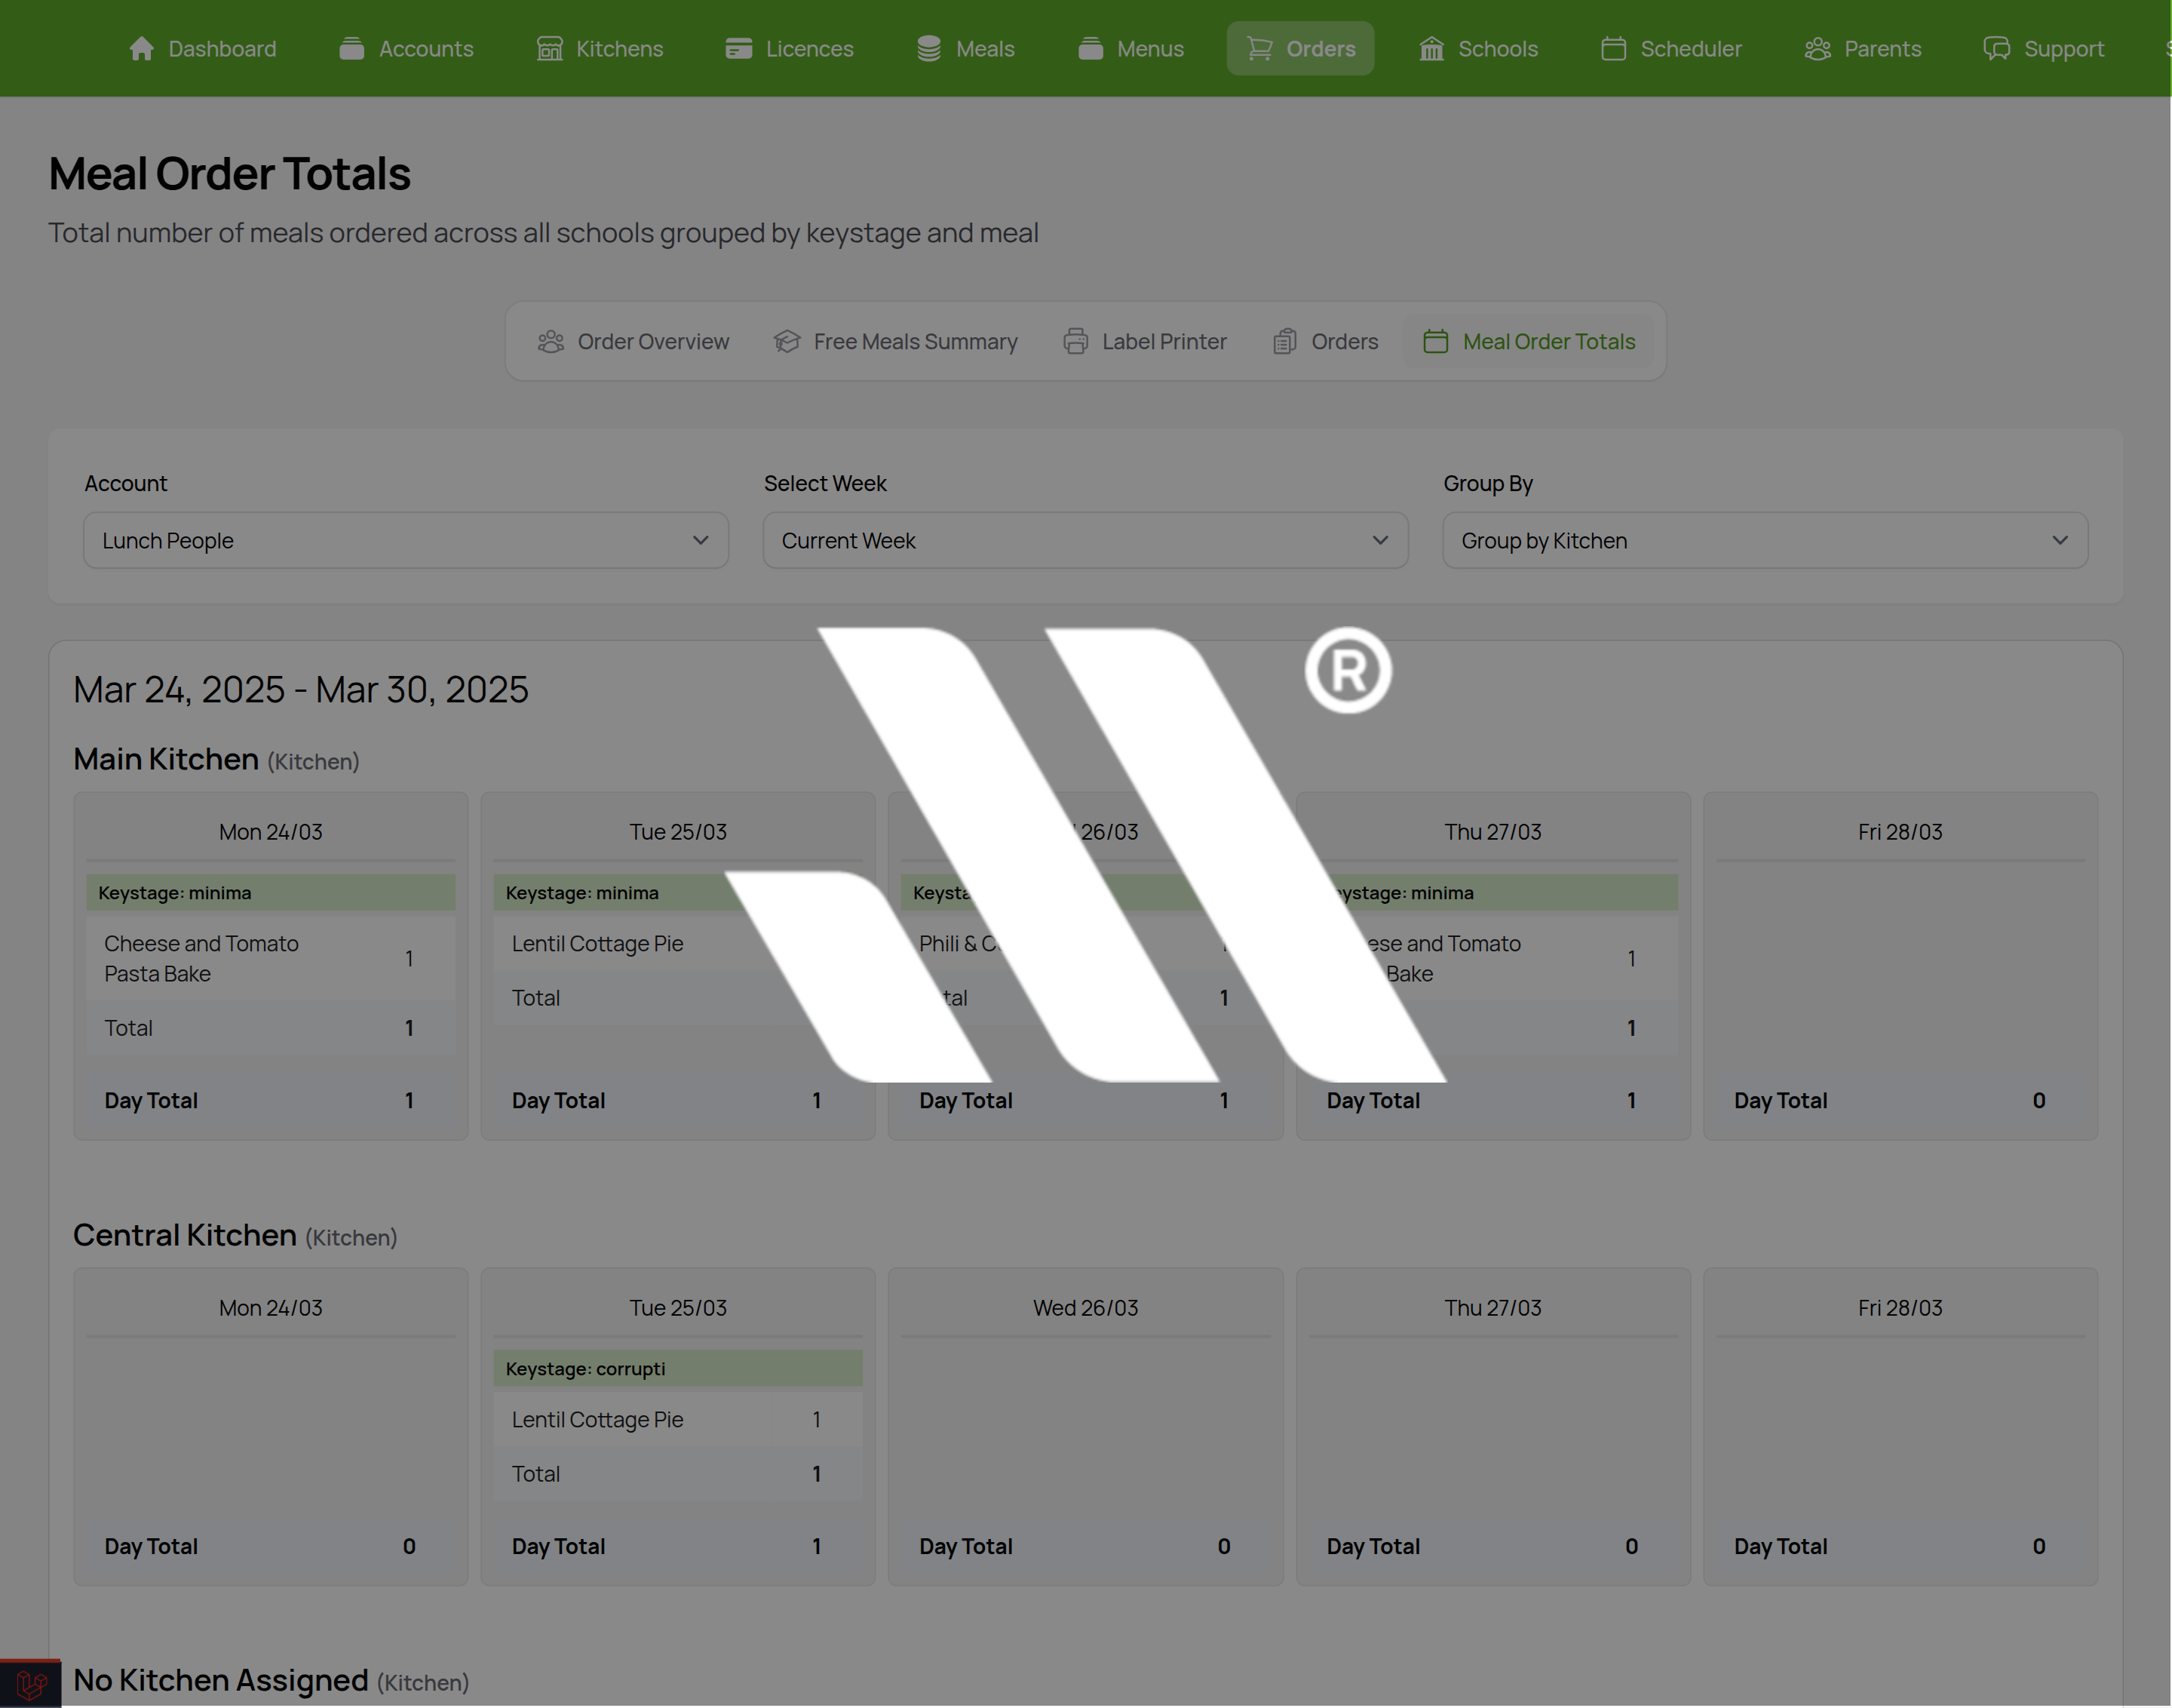Click Main Kitchen Thu 27/03 column header
The width and height of the screenshot is (2172, 1708).
tap(1492, 832)
